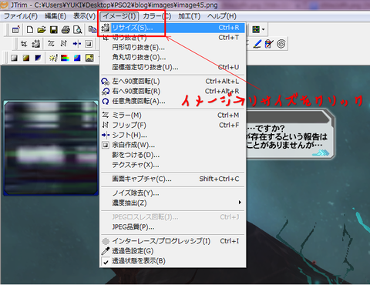Click the flip icon in the toolbar
The width and height of the screenshot is (370, 285).
[63, 44]
